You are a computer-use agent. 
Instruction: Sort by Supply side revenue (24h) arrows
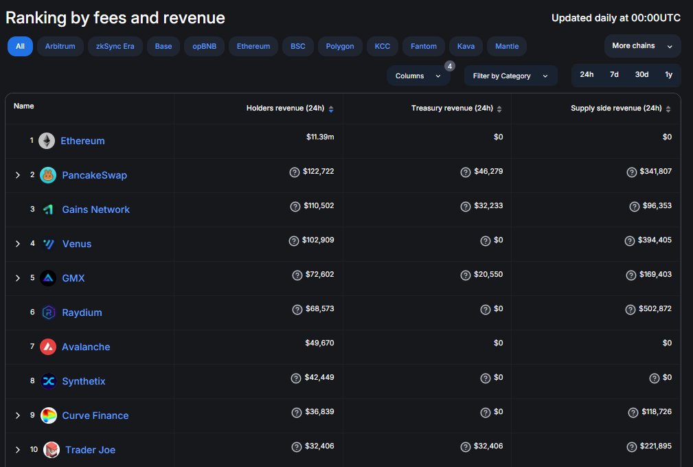click(668, 109)
